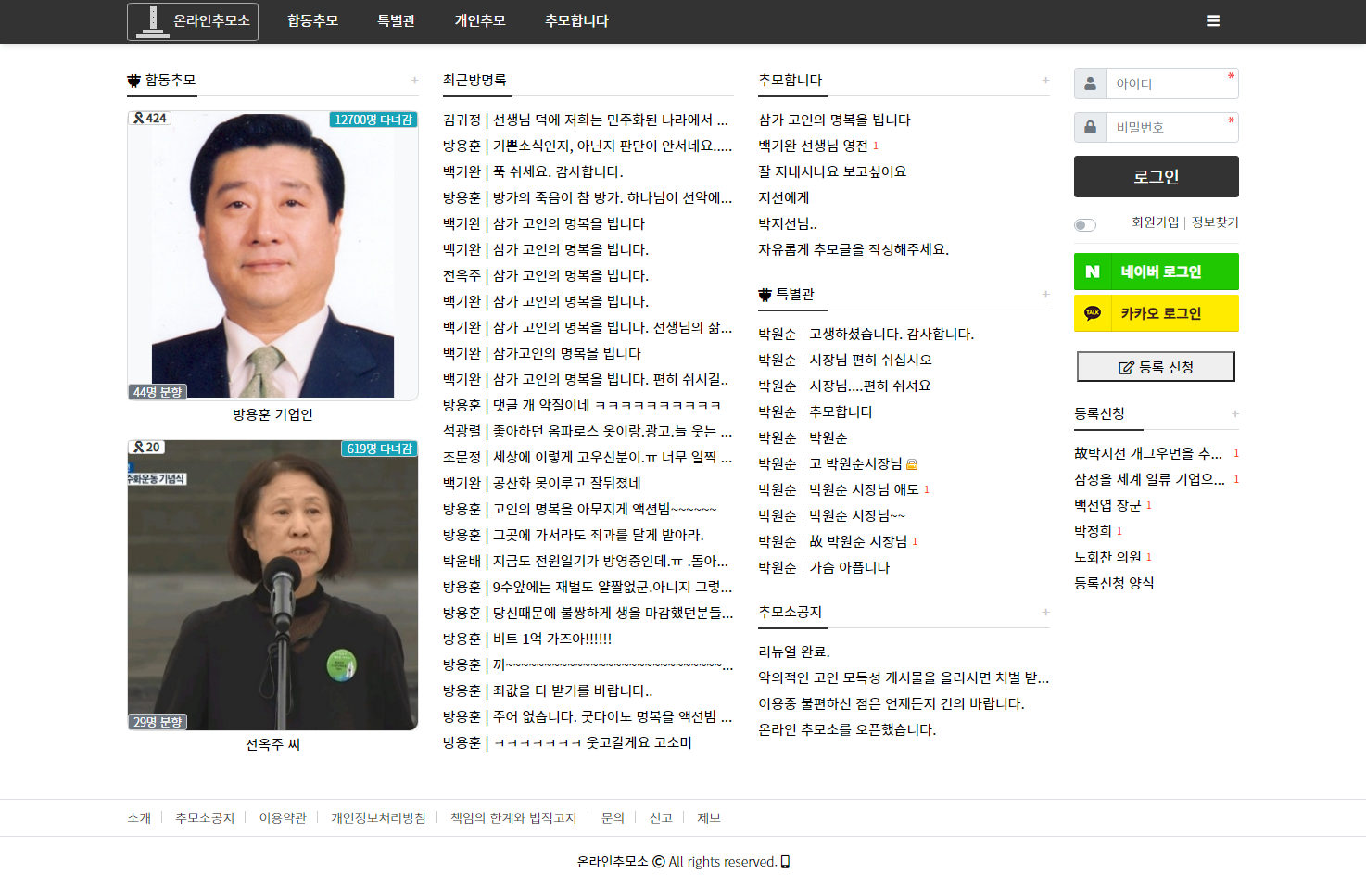The width and height of the screenshot is (1366, 886).
Task: Open notice 악의적인 고인 모독성 게시물
Action: 904,678
